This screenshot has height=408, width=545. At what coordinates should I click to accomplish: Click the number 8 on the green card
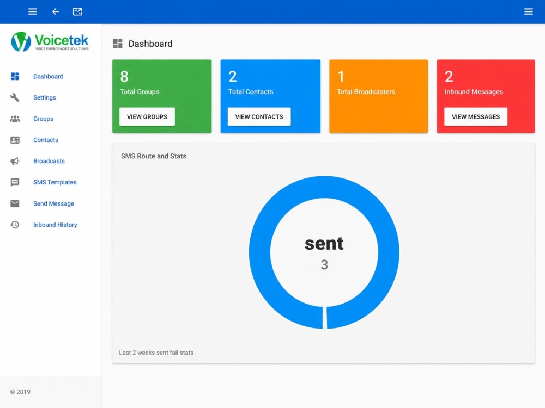pos(124,76)
